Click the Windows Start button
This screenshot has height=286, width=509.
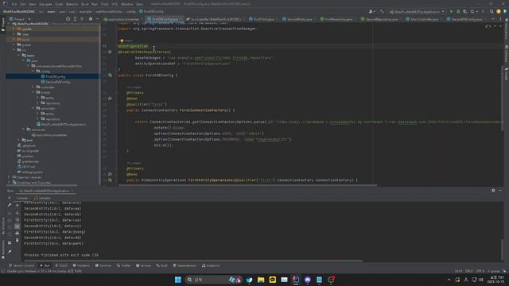coord(178,280)
